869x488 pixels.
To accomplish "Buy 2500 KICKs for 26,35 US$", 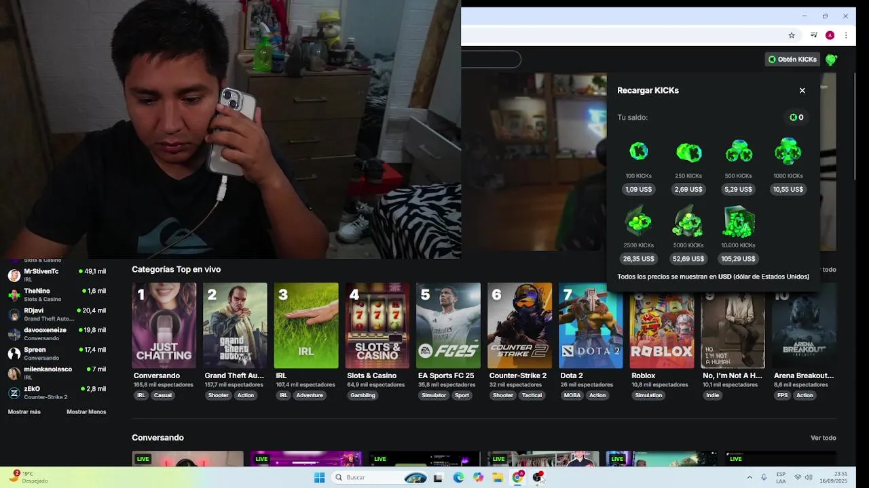I will coord(638,259).
